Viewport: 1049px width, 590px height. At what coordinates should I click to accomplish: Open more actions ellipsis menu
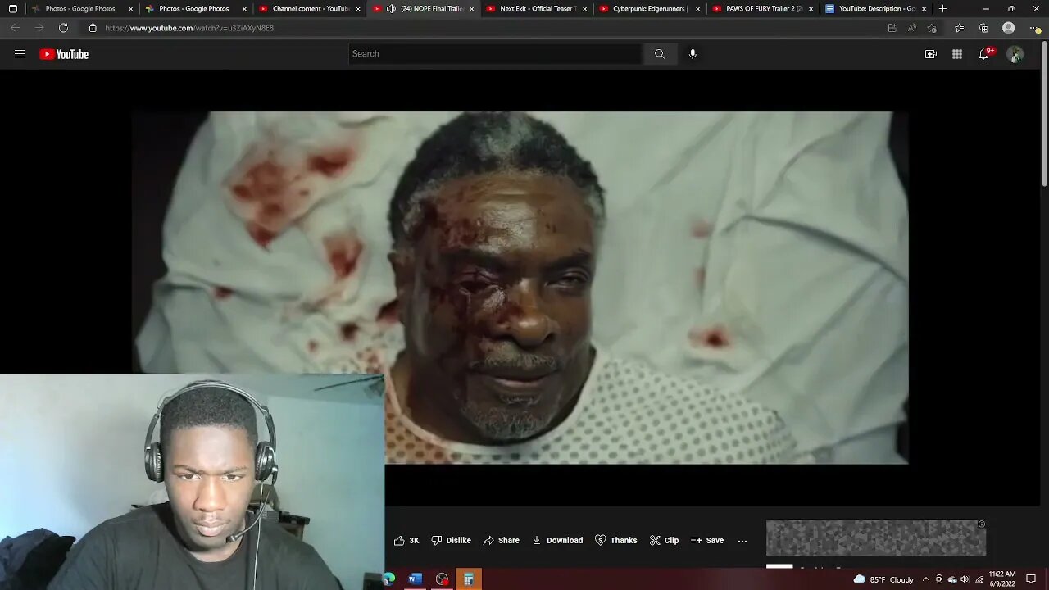pyautogui.click(x=742, y=540)
